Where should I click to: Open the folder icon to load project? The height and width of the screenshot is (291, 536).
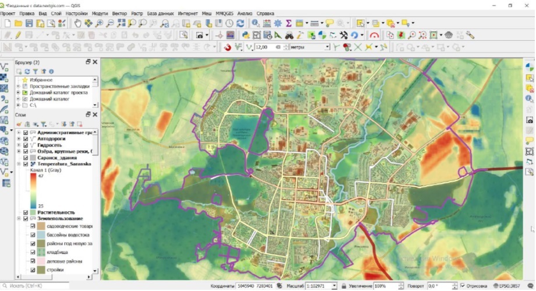[x=19, y=23]
